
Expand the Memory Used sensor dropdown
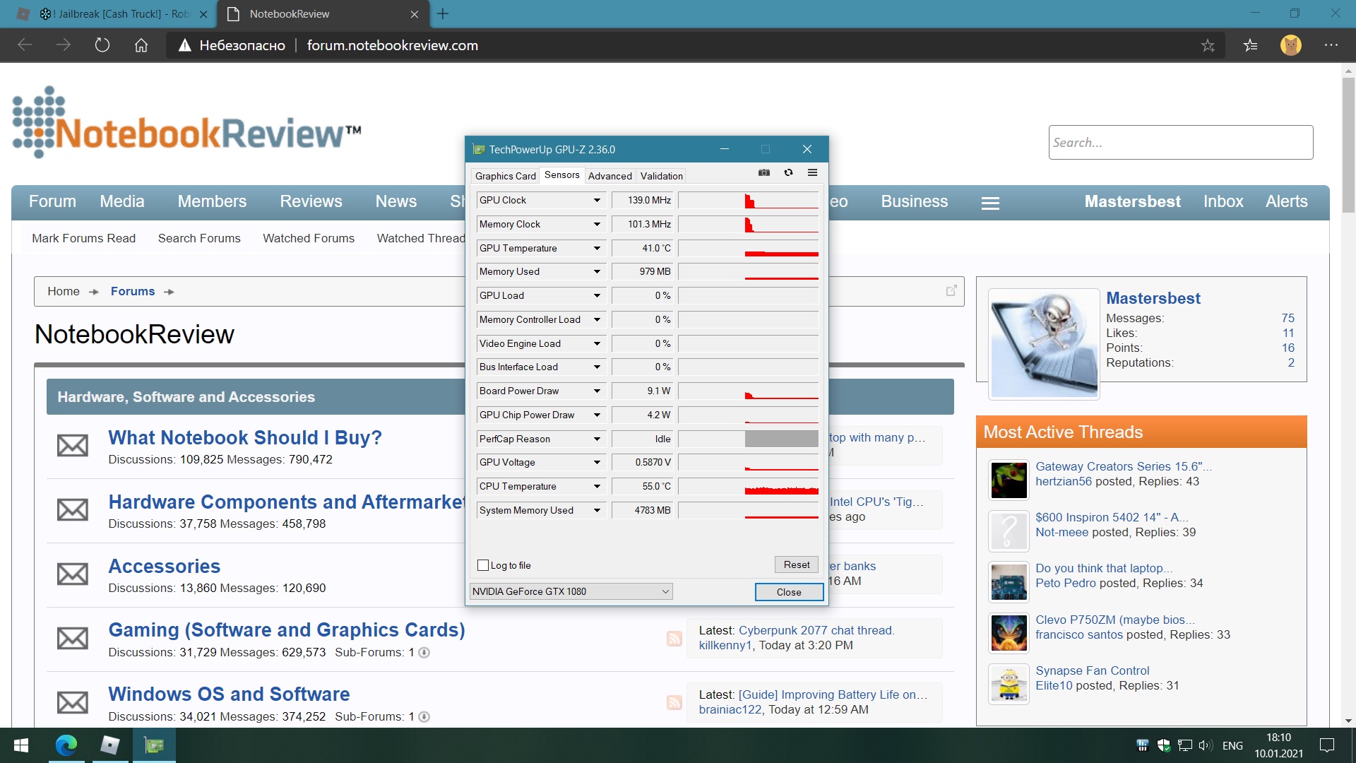pyautogui.click(x=597, y=271)
